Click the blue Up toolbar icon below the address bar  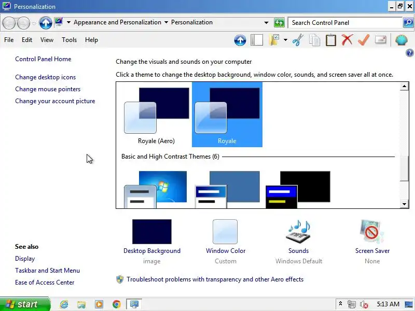tap(240, 40)
